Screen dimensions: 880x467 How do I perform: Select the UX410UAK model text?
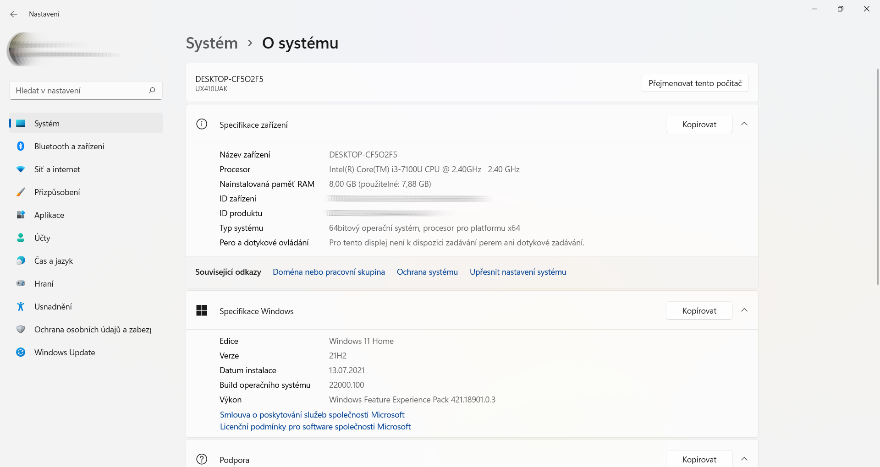tap(211, 89)
